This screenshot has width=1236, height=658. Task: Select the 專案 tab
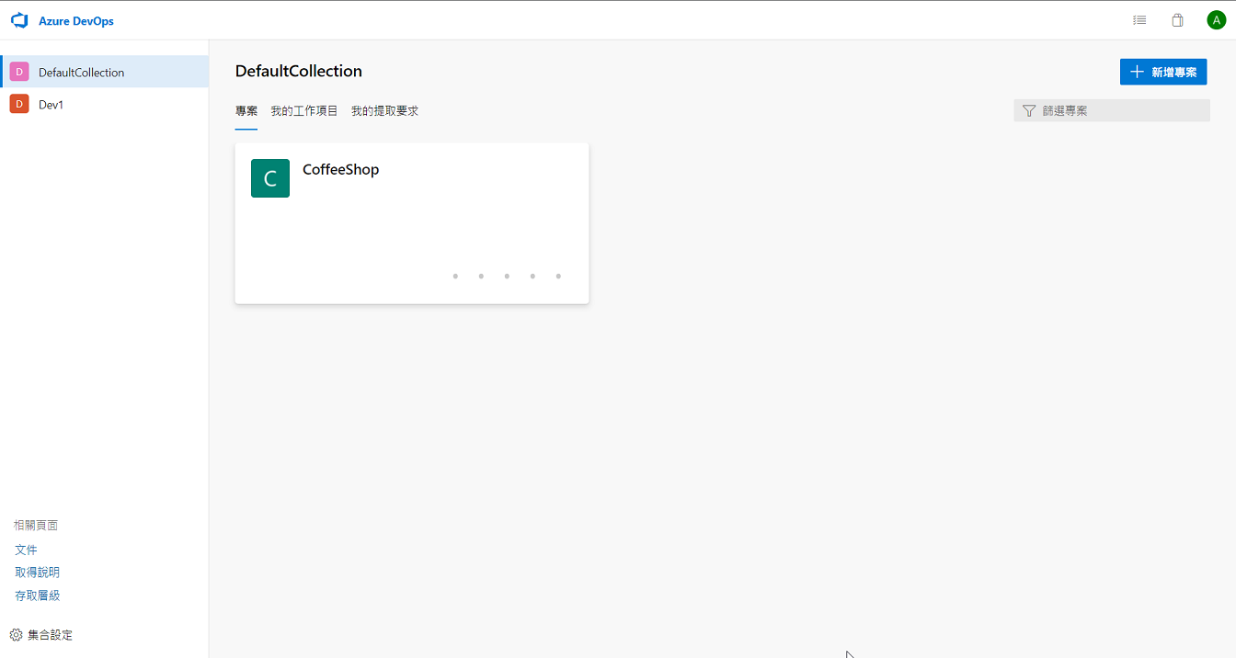(x=246, y=110)
